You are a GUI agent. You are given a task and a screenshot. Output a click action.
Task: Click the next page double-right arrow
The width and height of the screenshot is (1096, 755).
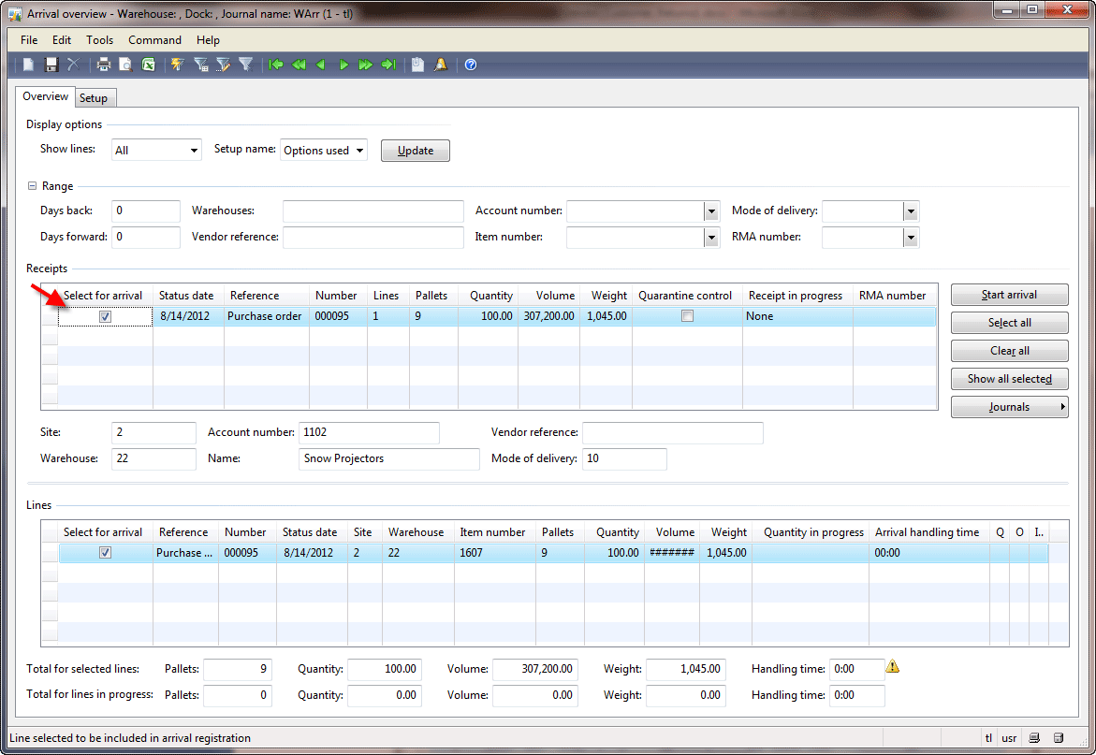point(366,65)
